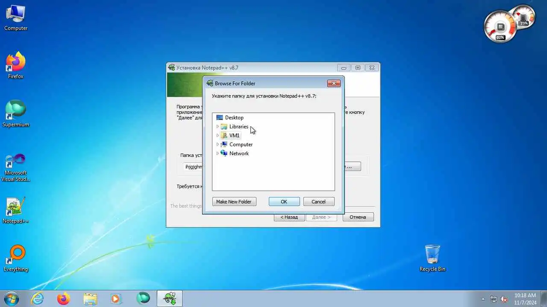
Task: Minimize the Notepad++ installer window
Action: 344,68
